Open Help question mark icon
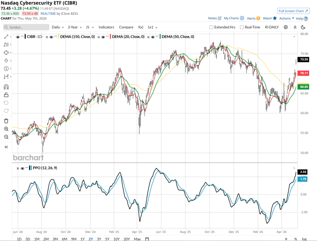Viewport: 317px width, 241px height. point(306,19)
